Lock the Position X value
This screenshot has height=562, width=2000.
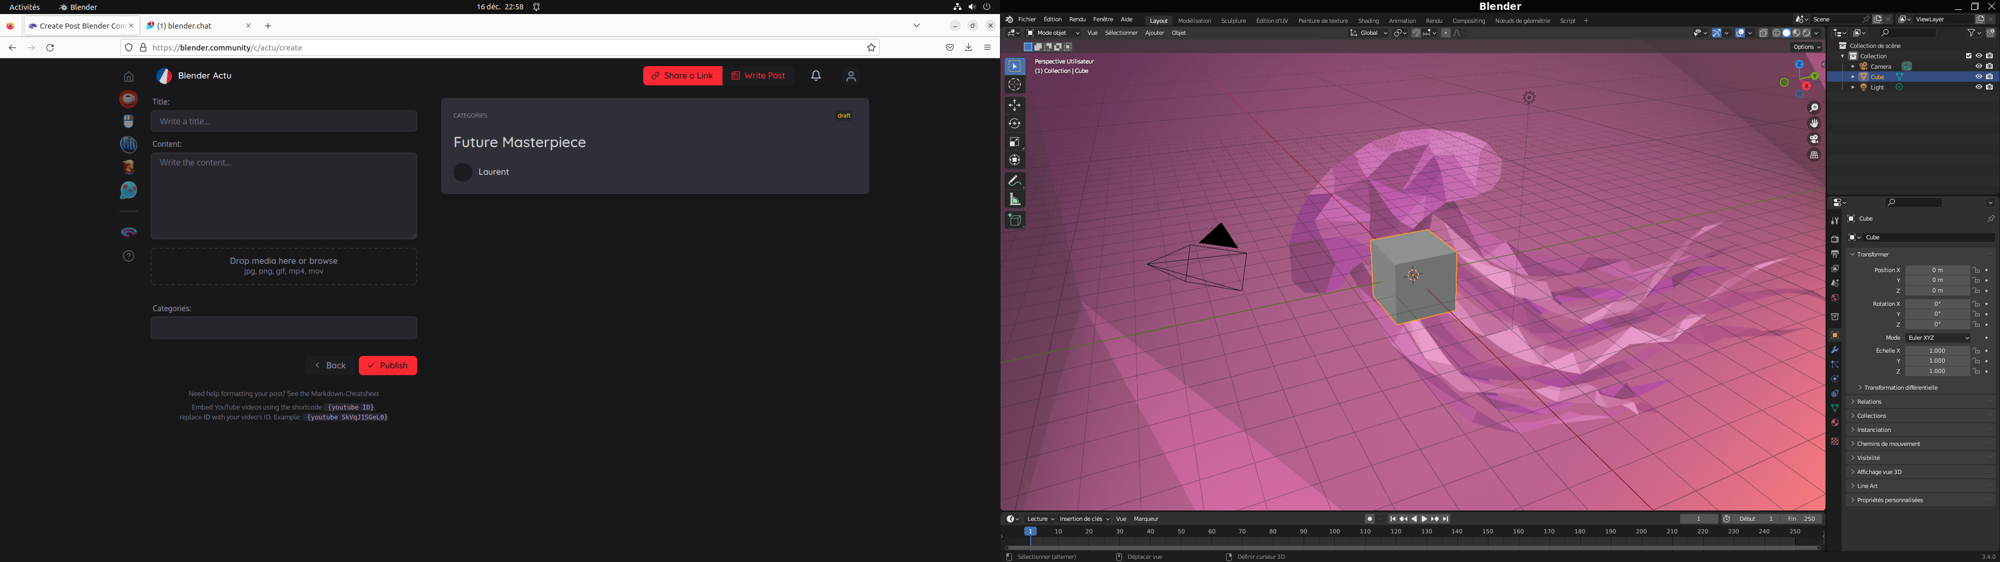tap(1976, 270)
